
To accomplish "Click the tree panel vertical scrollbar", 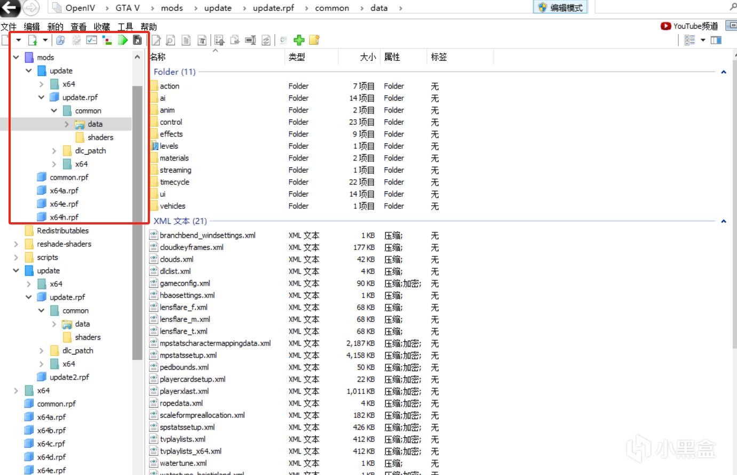I will [137, 222].
